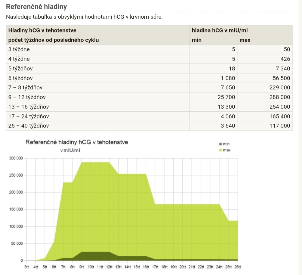Select the 'Hladiny hCG v tehotenstve' table header
This screenshot has height=275, width=302.
click(x=42, y=30)
